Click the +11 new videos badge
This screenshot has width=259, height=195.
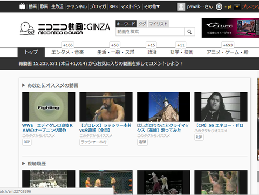pyautogui.click(x=181, y=45)
